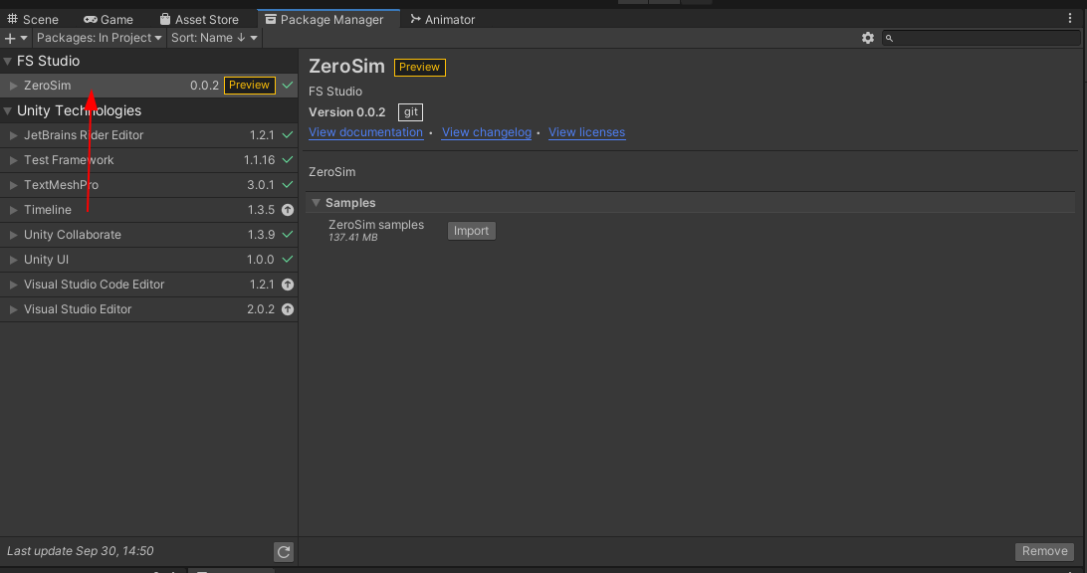Open Package Manager settings gear
The height and width of the screenshot is (573, 1087).
[x=867, y=38]
